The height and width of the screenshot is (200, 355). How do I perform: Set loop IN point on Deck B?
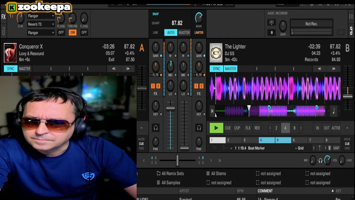(317, 128)
